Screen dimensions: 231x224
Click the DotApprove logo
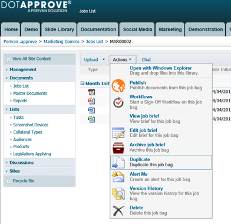click(x=36, y=6)
